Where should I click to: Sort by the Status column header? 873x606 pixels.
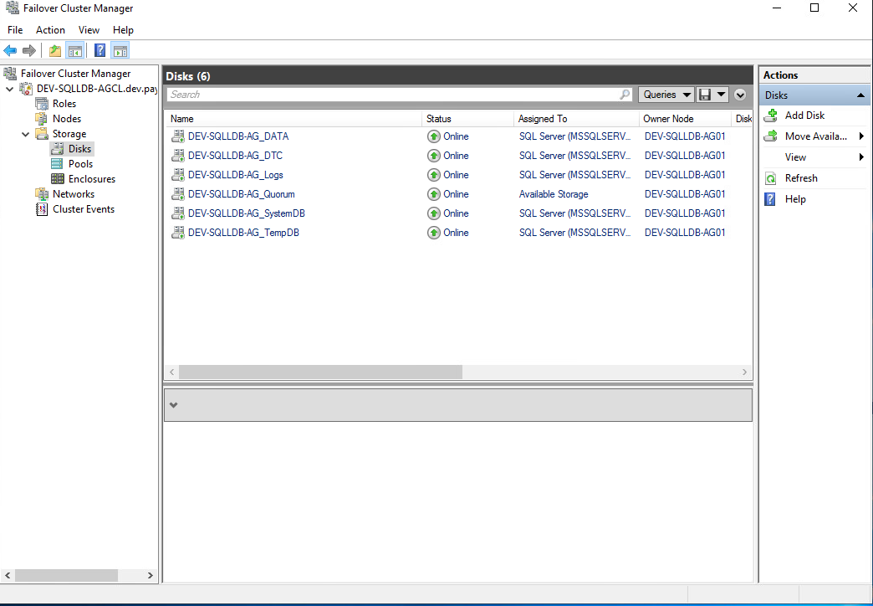coord(467,119)
